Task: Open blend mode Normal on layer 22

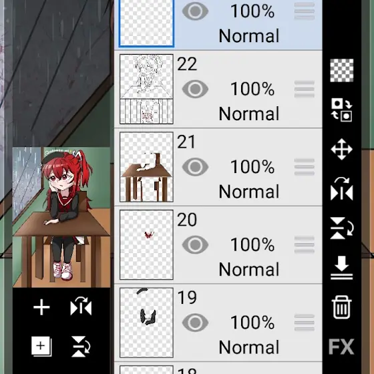Action: [248, 114]
